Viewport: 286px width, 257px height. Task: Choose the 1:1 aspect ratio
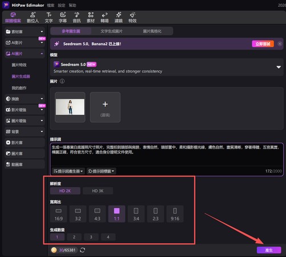coord(116,214)
